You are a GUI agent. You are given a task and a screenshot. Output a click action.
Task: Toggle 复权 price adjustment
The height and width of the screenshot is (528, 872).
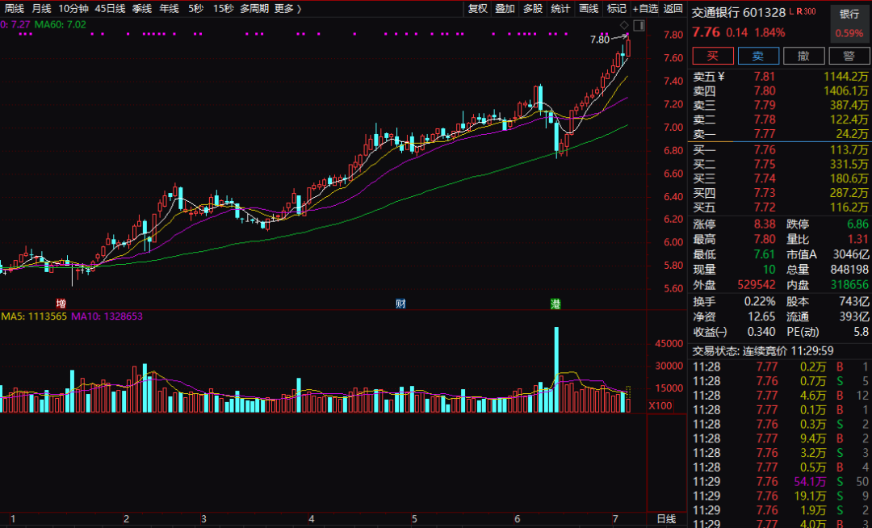coord(478,9)
